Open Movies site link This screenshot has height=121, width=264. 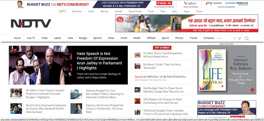pyautogui.click(x=104, y=12)
